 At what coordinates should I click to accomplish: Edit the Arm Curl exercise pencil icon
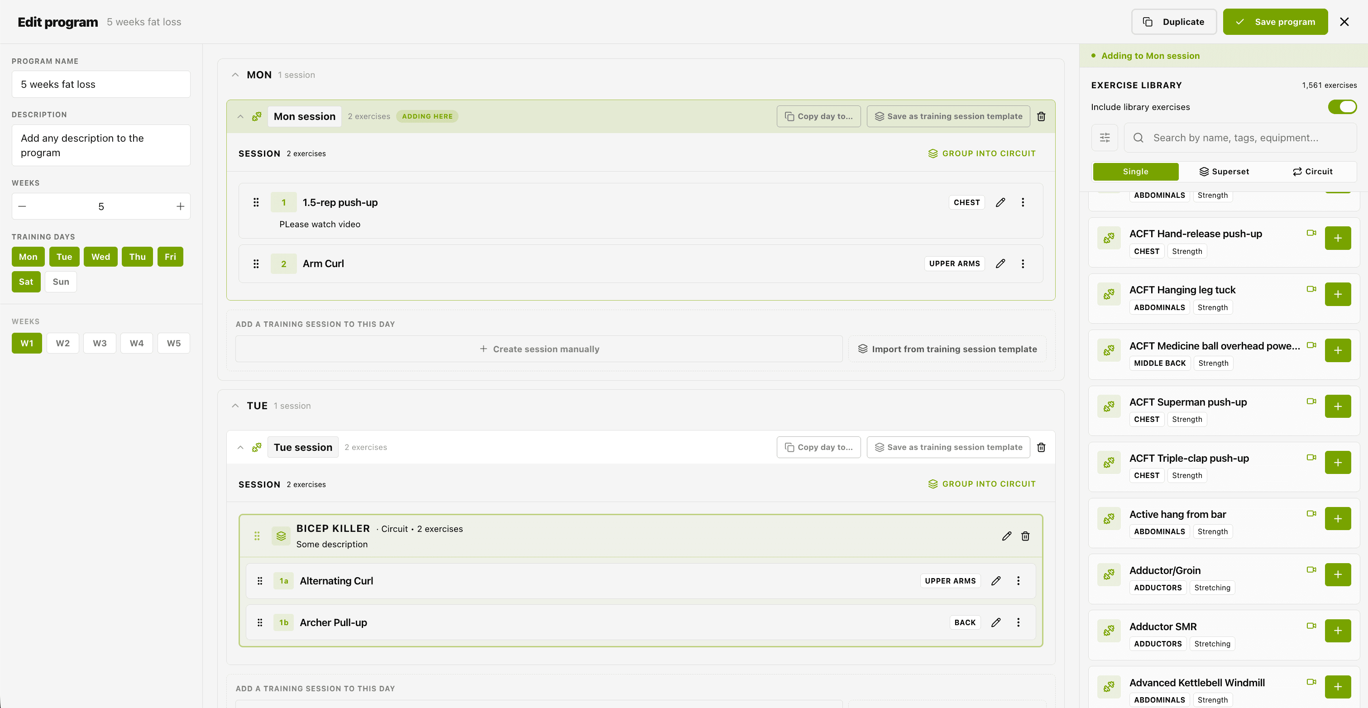coord(1000,263)
